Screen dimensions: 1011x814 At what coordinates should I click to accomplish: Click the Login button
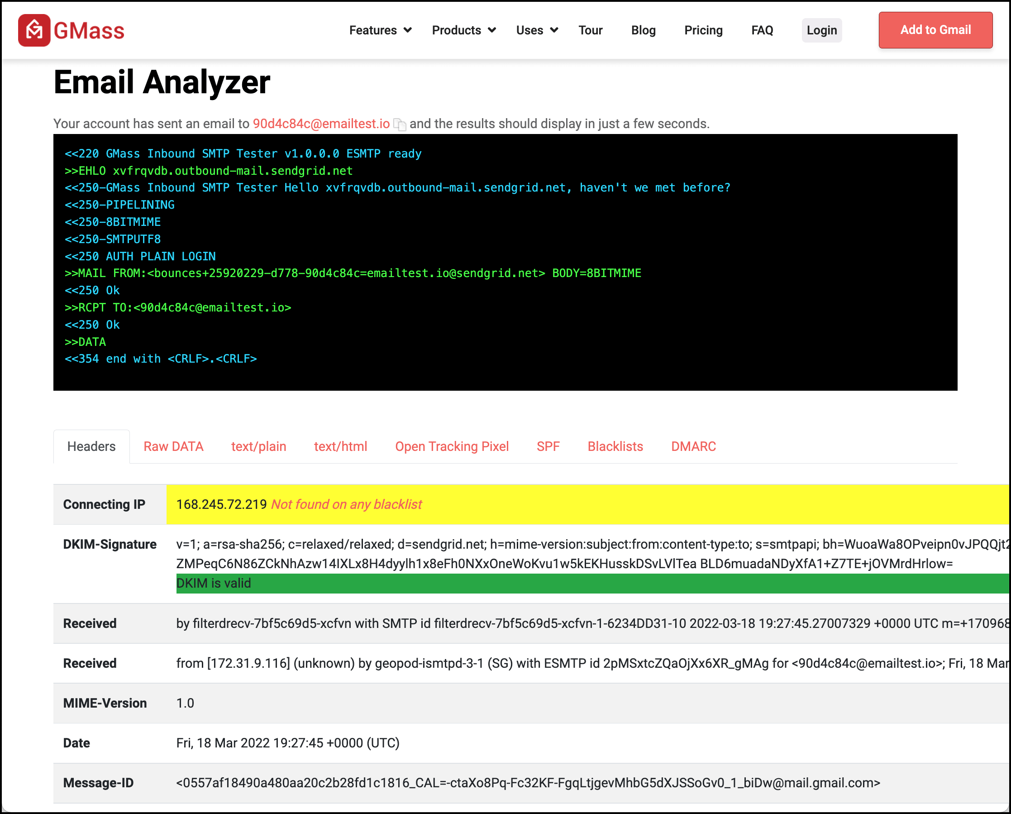click(x=821, y=30)
